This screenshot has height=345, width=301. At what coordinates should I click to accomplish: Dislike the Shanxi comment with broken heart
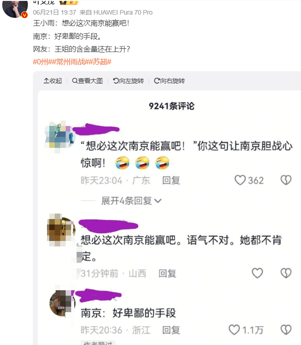pos(286,273)
